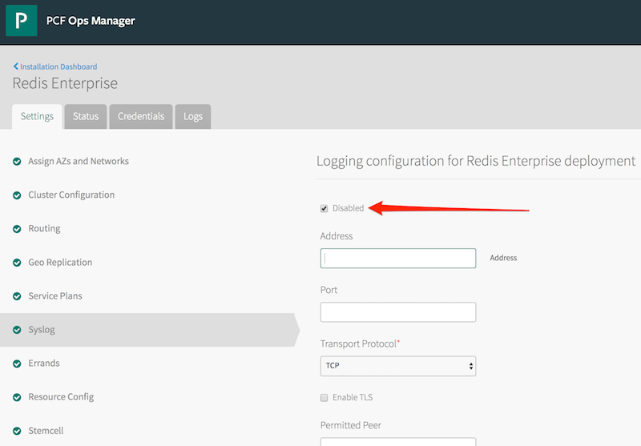The width and height of the screenshot is (641, 446).
Task: Click the check icon beside Service Plans
Action: tap(17, 296)
